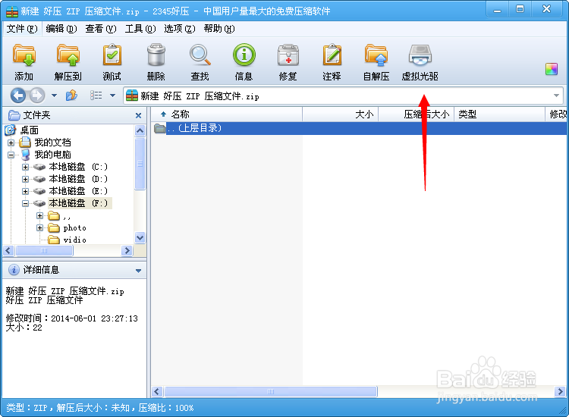Expand the 我的文档 tree node
This screenshot has height=417, width=569.
[11, 143]
